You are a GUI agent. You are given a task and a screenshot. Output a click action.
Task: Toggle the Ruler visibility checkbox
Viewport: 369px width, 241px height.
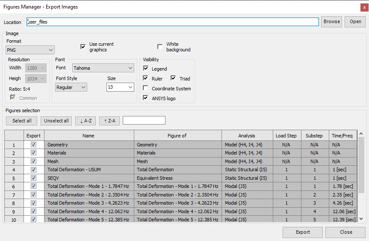pyautogui.click(x=145, y=78)
